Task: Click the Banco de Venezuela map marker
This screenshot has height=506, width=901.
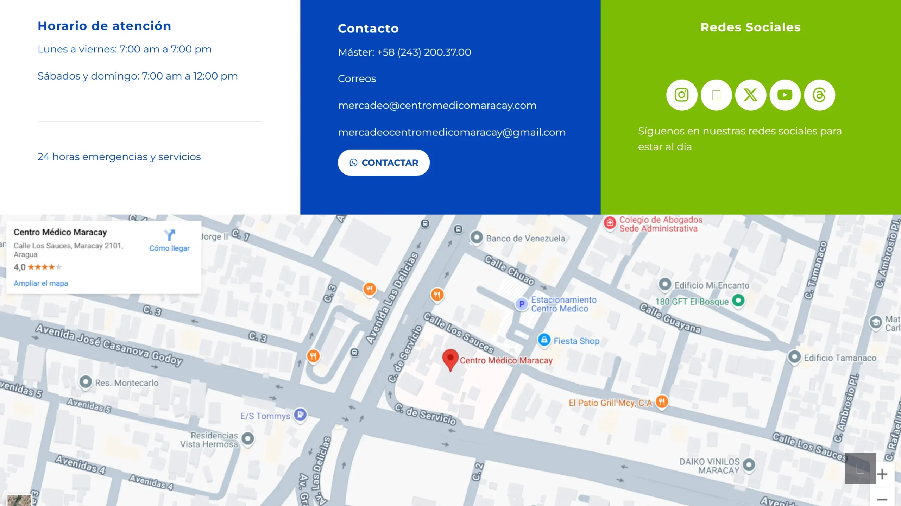Action: [477, 238]
